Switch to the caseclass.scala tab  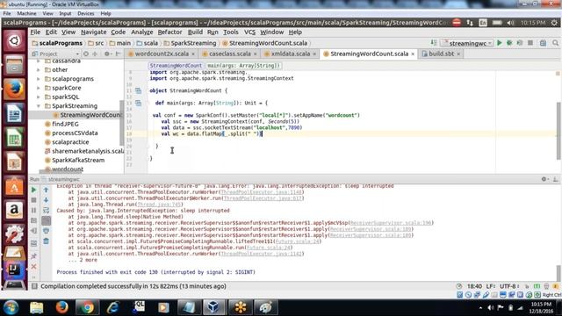(230, 54)
